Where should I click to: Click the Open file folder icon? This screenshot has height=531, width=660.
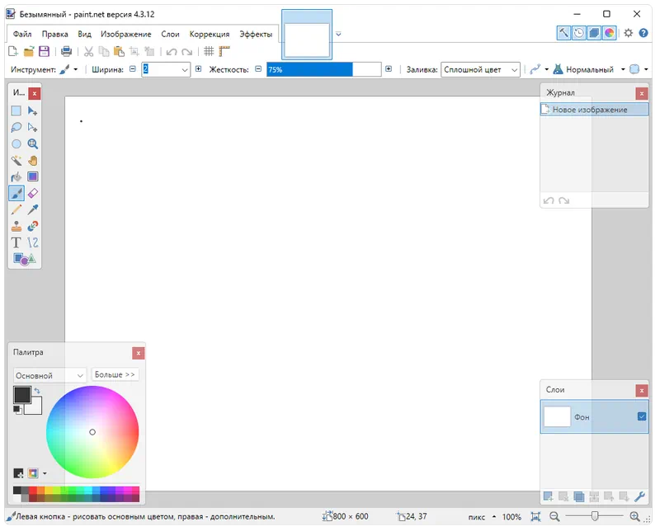click(29, 51)
